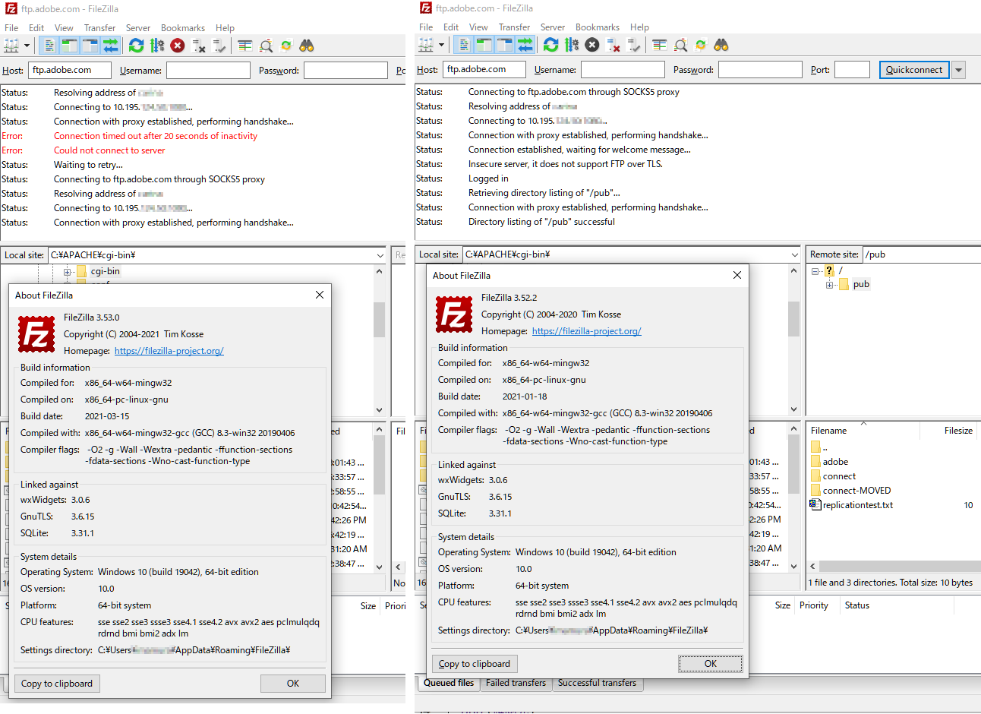Click the Quickconnect button
Image resolution: width=981 pixels, height=714 pixels.
point(914,70)
